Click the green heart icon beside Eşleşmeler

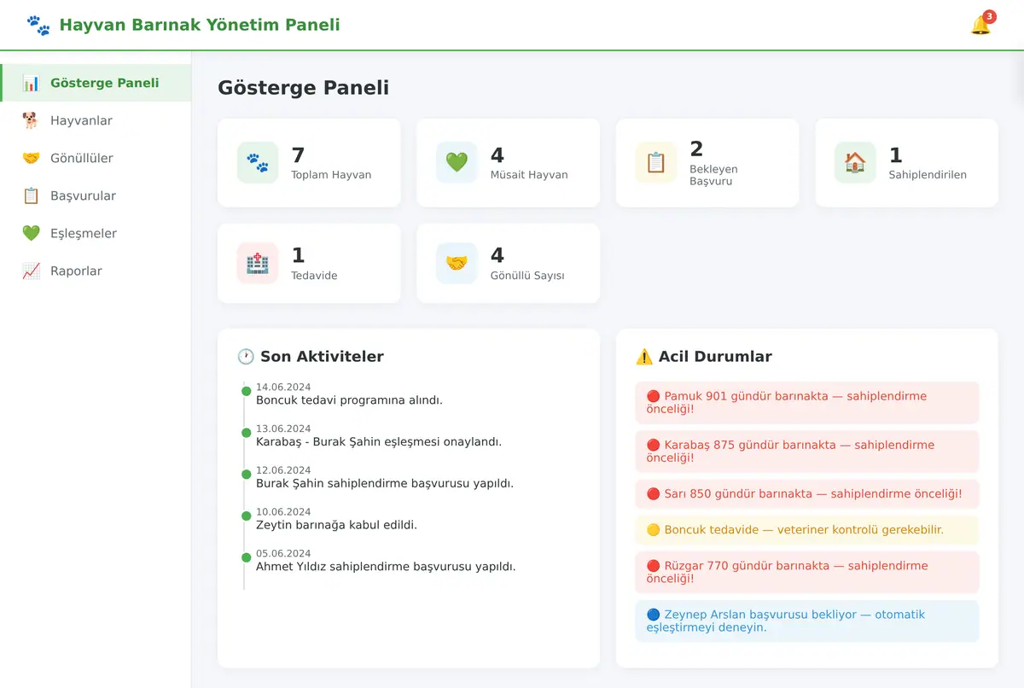tap(32, 233)
